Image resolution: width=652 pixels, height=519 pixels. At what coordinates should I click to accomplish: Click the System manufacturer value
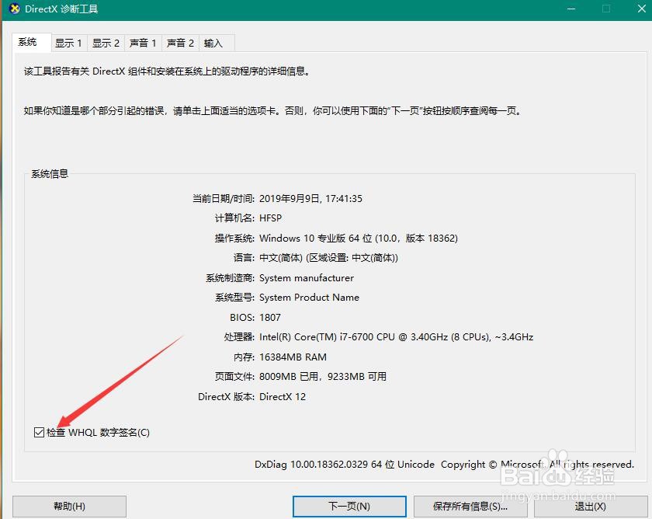click(x=307, y=277)
